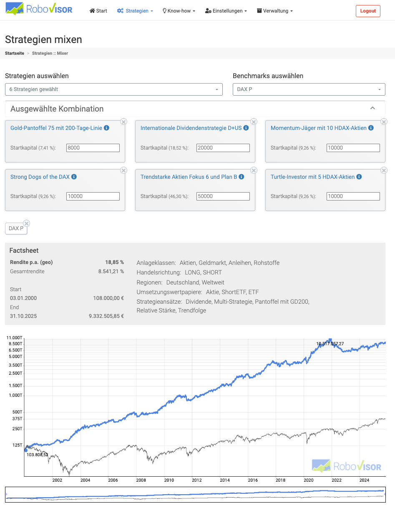
Task: Click the Logout button
Action: 367,11
